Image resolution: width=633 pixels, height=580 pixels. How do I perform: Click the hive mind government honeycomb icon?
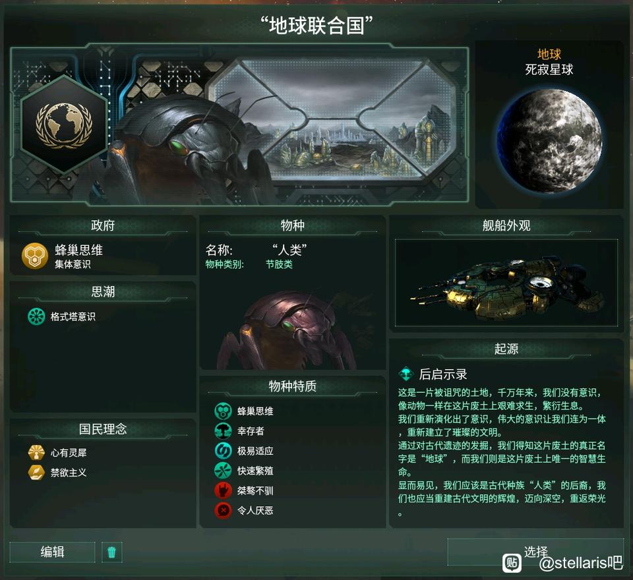pyautogui.click(x=35, y=256)
